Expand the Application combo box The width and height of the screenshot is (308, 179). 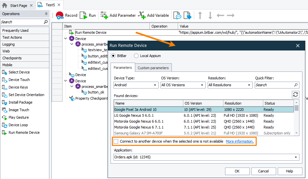206,157
